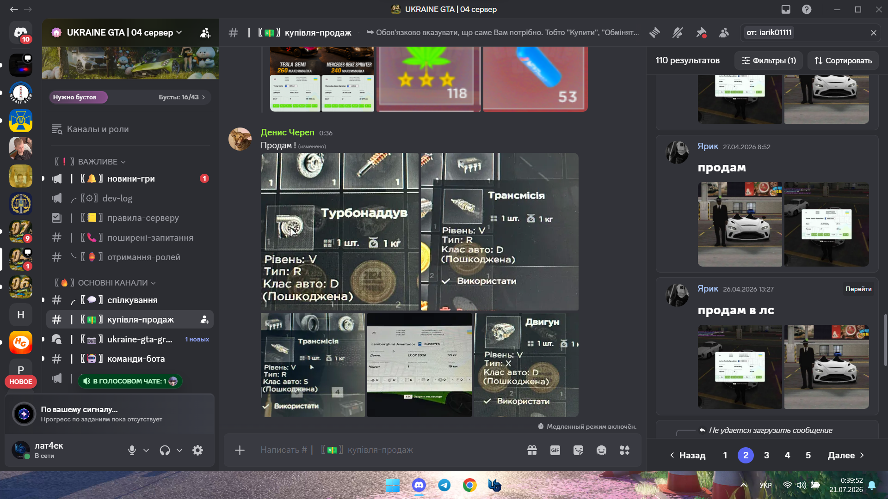Click username Денис Череп in chat
Image resolution: width=888 pixels, height=499 pixels.
287,133
